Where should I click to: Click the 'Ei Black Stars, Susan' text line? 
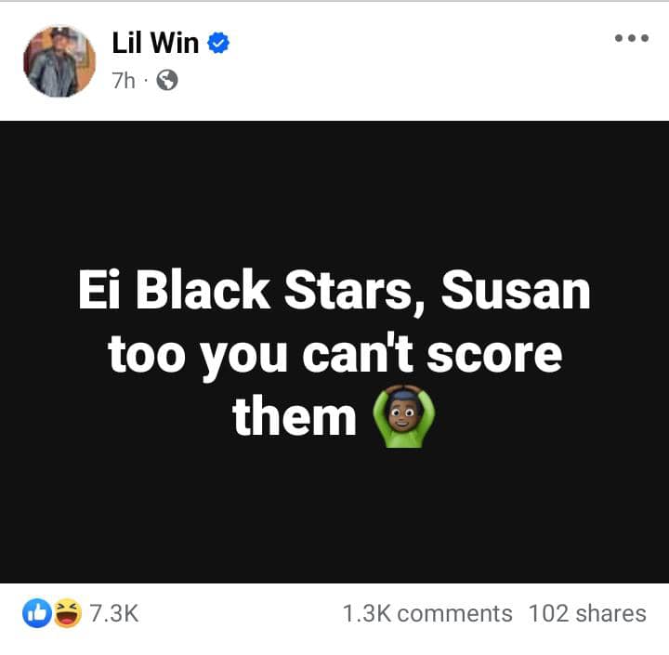(x=334, y=292)
